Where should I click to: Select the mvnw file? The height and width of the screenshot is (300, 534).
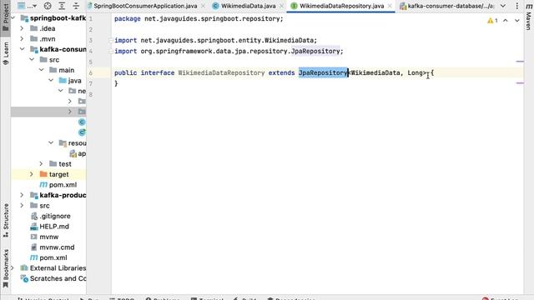48,237
